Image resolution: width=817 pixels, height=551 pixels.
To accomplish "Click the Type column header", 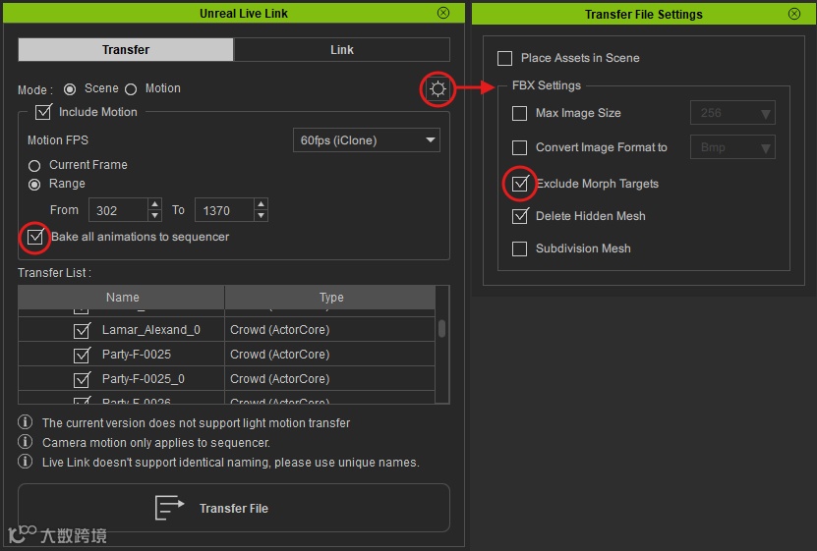I will (331, 297).
